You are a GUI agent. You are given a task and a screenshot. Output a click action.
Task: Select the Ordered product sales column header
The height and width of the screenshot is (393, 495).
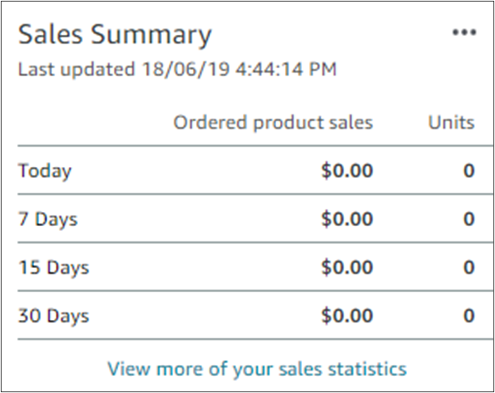pos(273,123)
